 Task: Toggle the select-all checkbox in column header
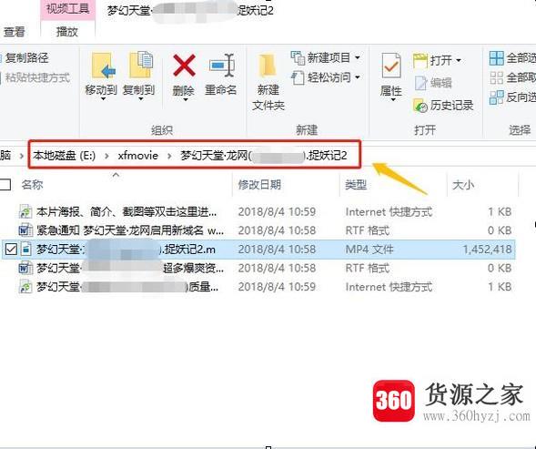5,185
